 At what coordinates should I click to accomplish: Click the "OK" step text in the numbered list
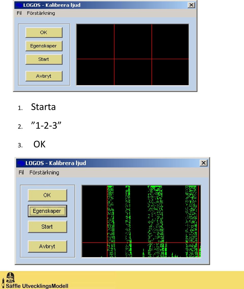(x=39, y=144)
